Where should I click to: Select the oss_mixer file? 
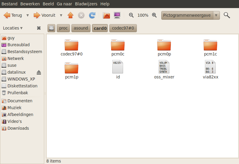coord(164,69)
